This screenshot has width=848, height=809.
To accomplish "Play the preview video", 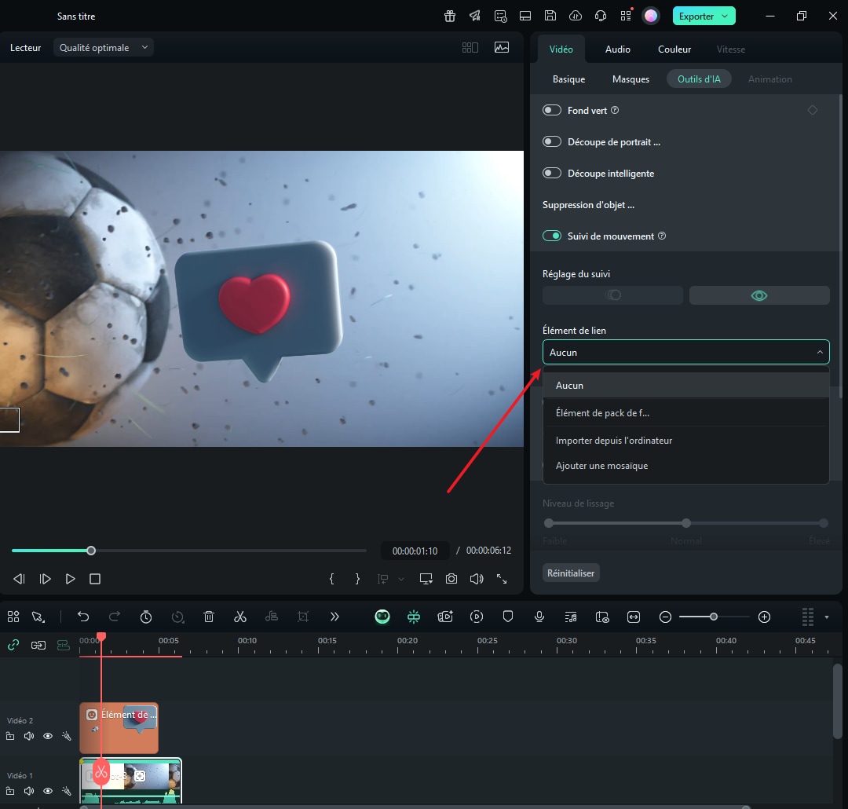I will point(71,579).
